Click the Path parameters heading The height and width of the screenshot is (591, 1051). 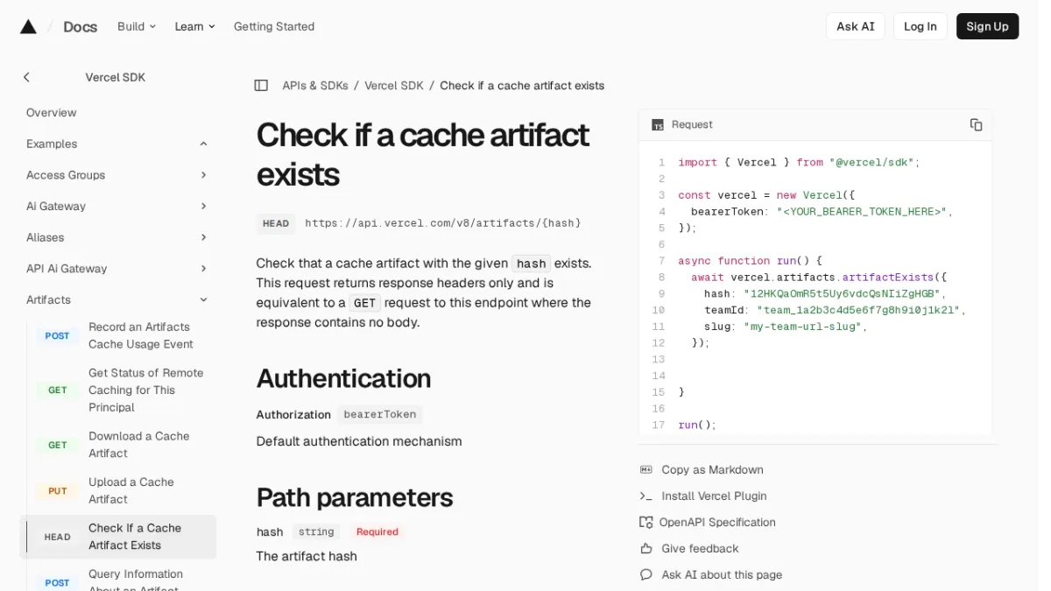coord(355,497)
